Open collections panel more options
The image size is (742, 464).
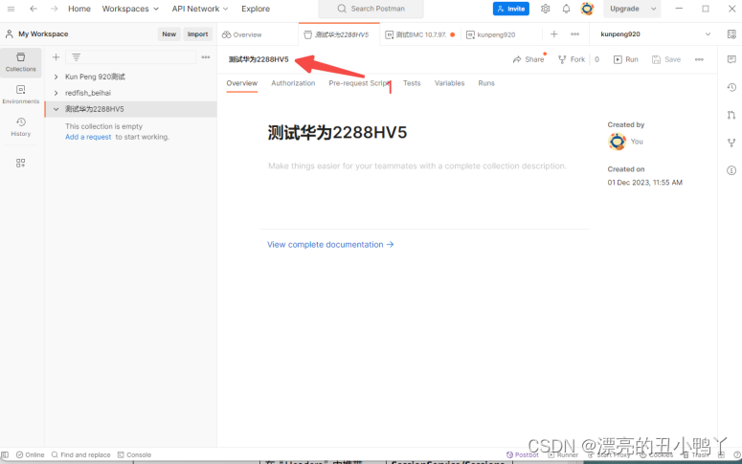pos(206,57)
